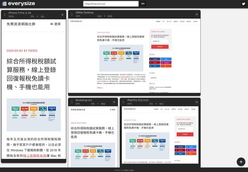Click the red subscribe button in iPad Pro preview
This screenshot has height=172, width=248.
tap(185, 134)
